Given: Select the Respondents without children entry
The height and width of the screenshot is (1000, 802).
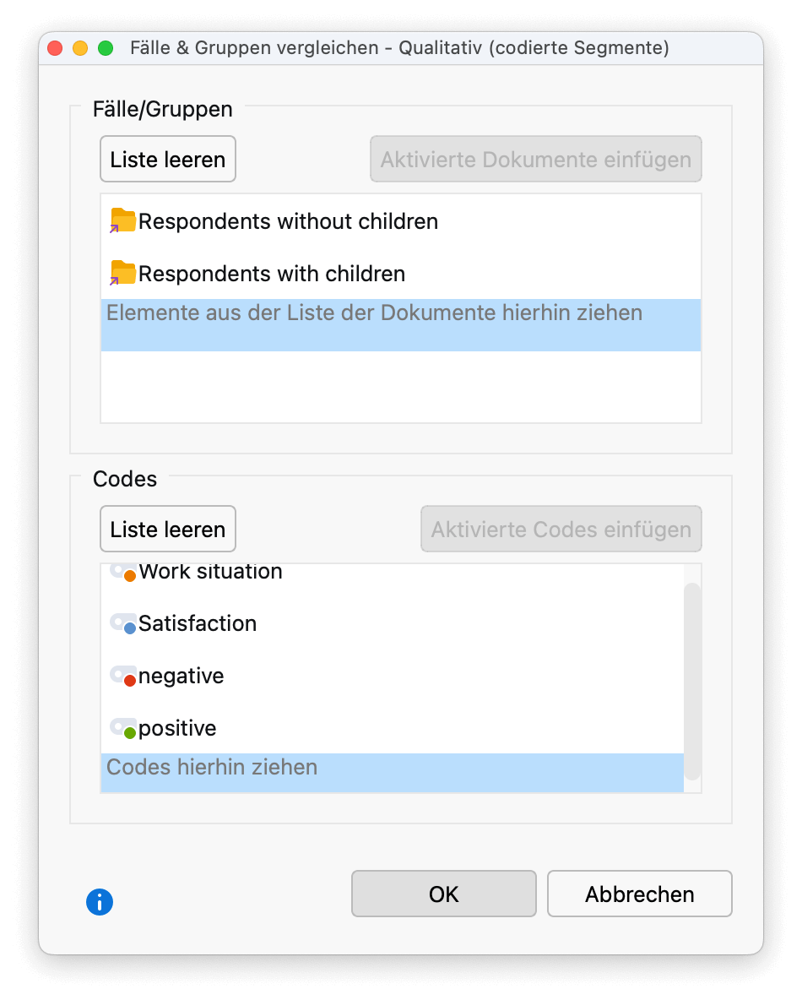Looking at the screenshot, I should point(288,222).
